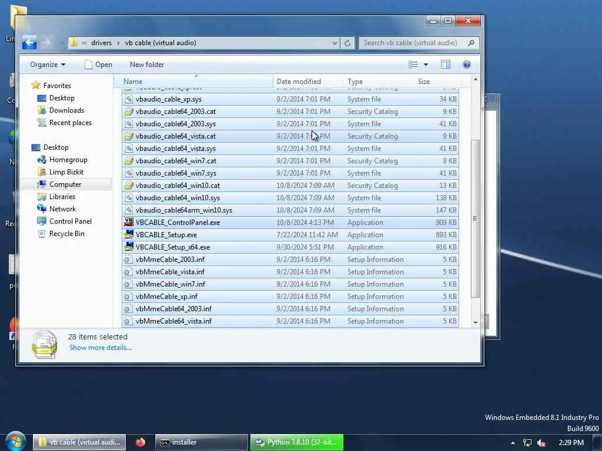Open Network in navigation pane
Viewport: 602px width, 451px height.
pyautogui.click(x=62, y=209)
